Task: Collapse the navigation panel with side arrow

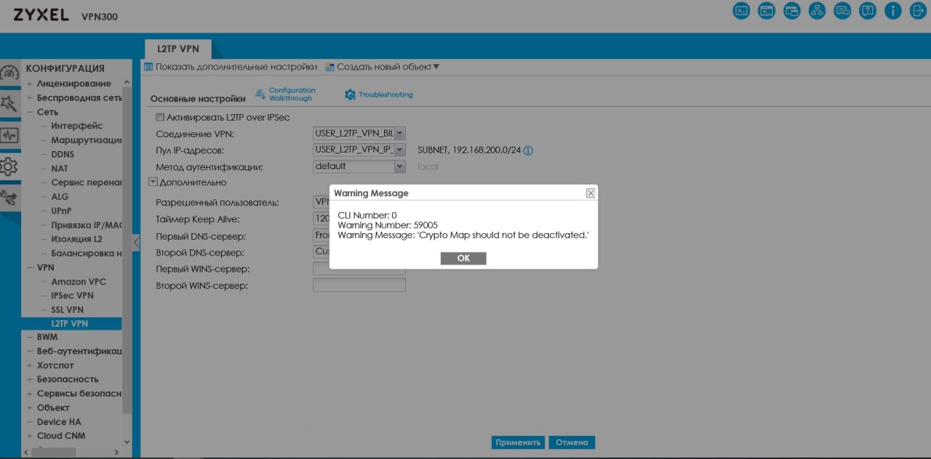Action: (135, 243)
